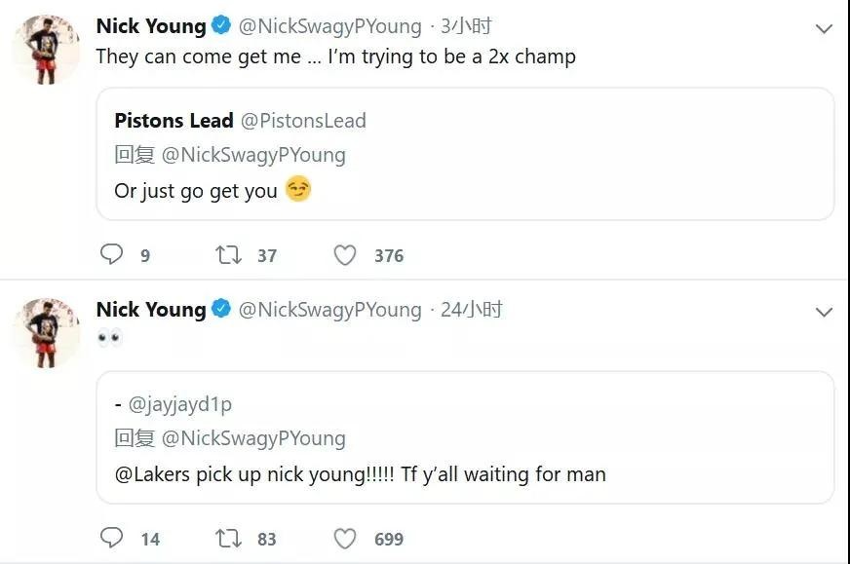The image size is (850, 564).
Task: Reply to the eyes emoji tweet
Action: click(113, 538)
